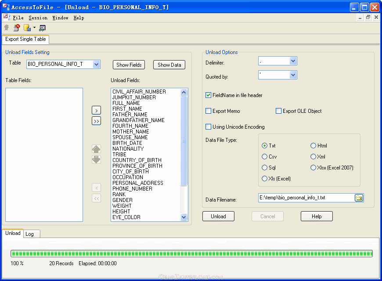Click the task scheduler toolbar icon
The image size is (382, 281).
[x=42, y=28]
